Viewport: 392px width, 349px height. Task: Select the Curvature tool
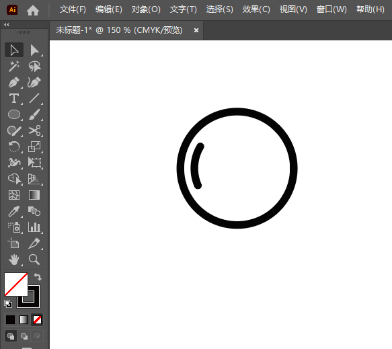coord(34,82)
